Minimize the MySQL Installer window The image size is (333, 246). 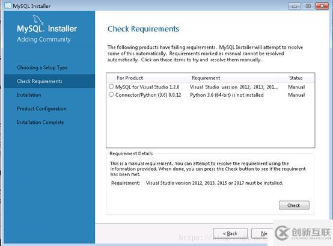tap(295, 6)
